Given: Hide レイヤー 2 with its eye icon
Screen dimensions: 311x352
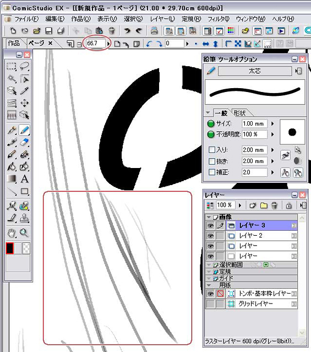Looking at the screenshot, I should tap(210, 236).
